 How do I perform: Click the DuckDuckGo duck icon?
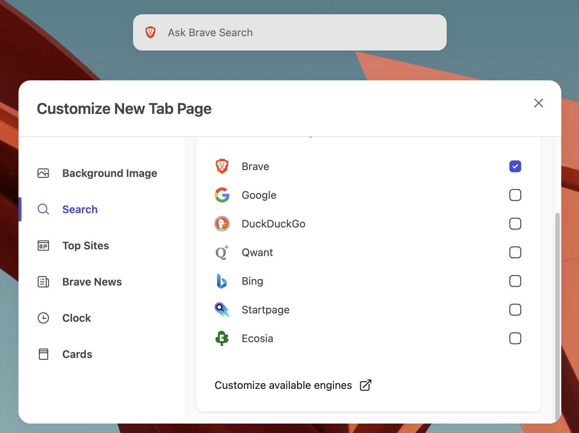pyautogui.click(x=222, y=224)
